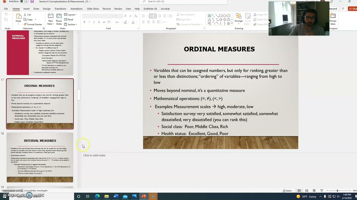Select the right arrow shape in gallery
Viewport: 357px width, 200px height.
pyautogui.click(x=221, y=20)
